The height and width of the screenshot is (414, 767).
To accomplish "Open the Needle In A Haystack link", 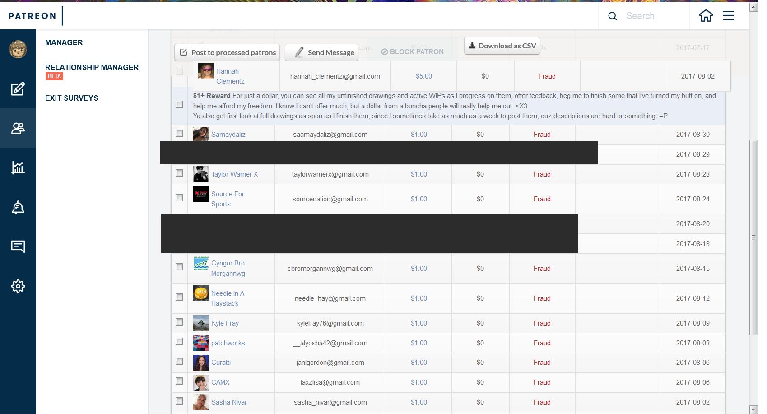I will (228, 298).
